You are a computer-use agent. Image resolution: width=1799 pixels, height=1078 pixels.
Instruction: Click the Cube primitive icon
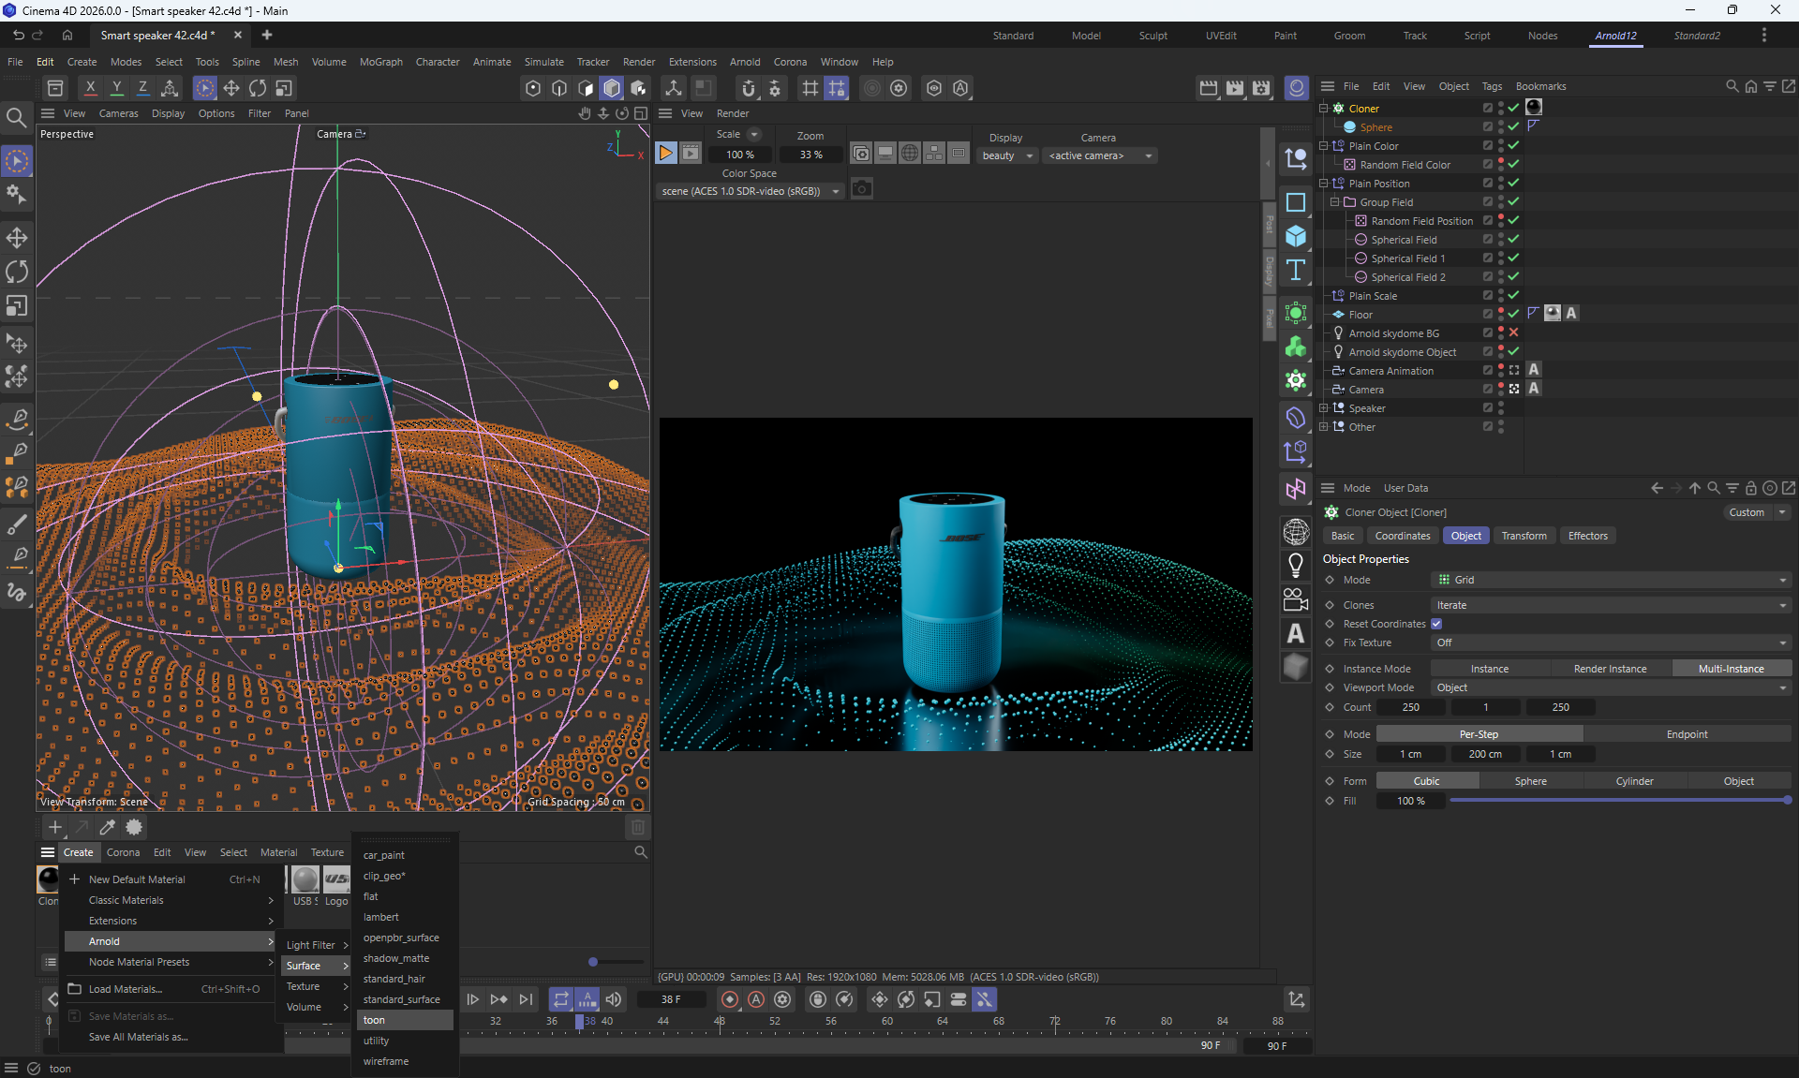point(1296,236)
